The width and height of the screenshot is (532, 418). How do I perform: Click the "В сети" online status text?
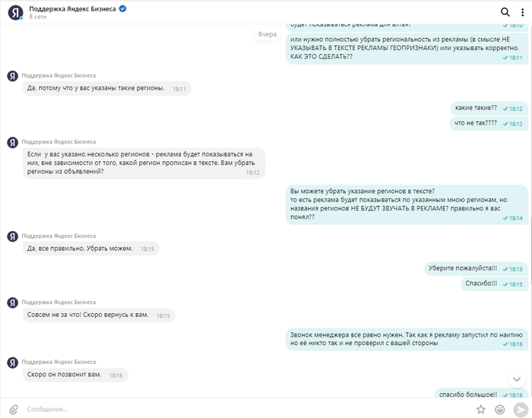coord(38,17)
